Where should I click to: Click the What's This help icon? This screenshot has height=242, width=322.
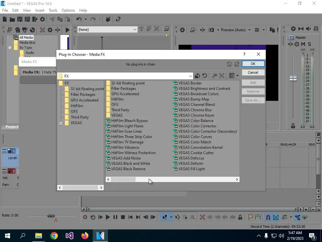(118, 19)
